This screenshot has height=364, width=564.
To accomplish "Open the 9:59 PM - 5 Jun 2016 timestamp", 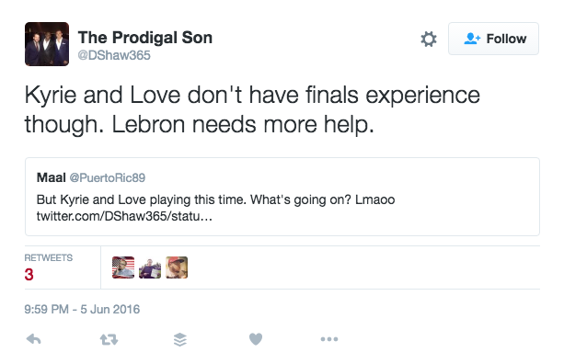I will tap(82, 310).
